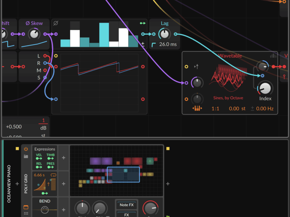Toggle the plus-minus Hz offset in Wavetable

pyautogui.click(x=252, y=109)
